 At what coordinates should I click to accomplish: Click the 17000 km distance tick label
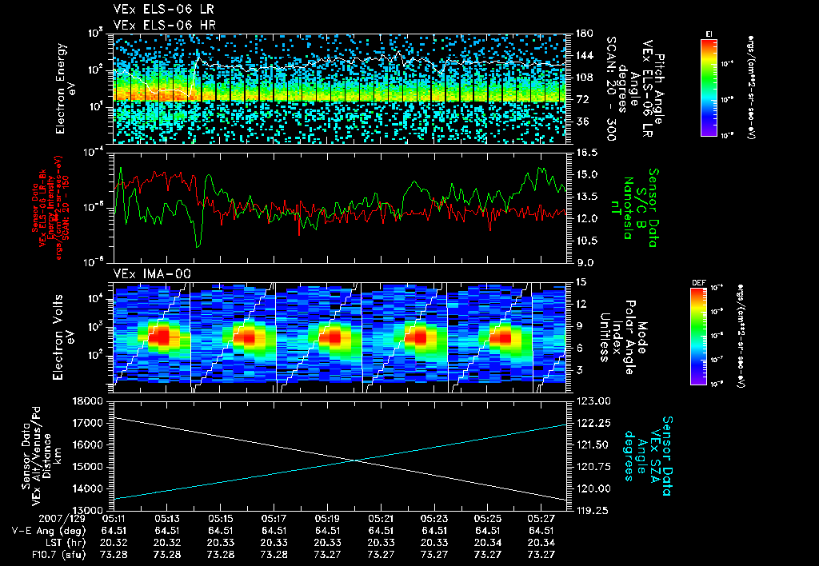[x=86, y=423]
